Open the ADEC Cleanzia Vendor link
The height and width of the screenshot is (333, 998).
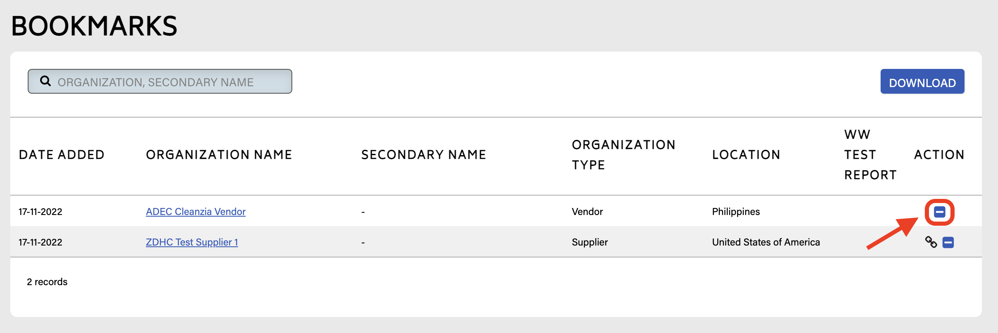[196, 212]
